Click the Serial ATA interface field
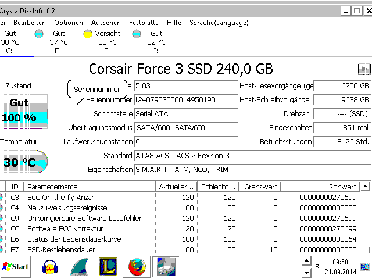Image resolution: width=372 pixels, height=279 pixels. click(186, 114)
